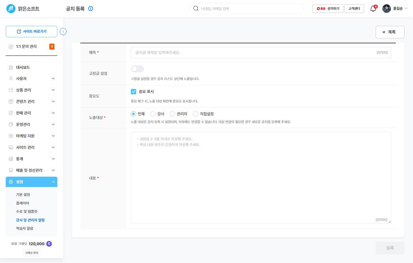This screenshot has height=263, width=413.
Task: Click the 설정 gear icon
Action: (x=11, y=182)
